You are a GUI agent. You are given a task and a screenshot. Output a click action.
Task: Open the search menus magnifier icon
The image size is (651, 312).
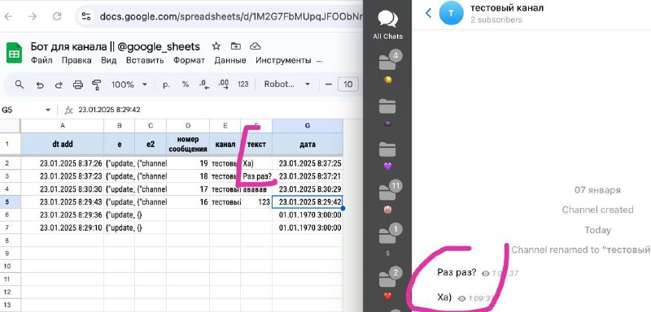coord(19,84)
